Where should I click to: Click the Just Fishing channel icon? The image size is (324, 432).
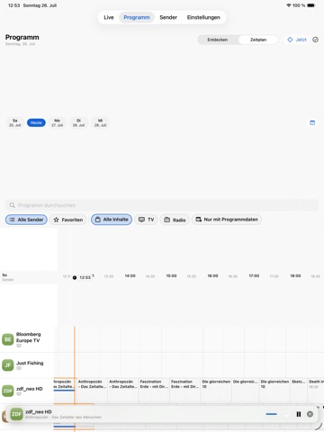8,365
